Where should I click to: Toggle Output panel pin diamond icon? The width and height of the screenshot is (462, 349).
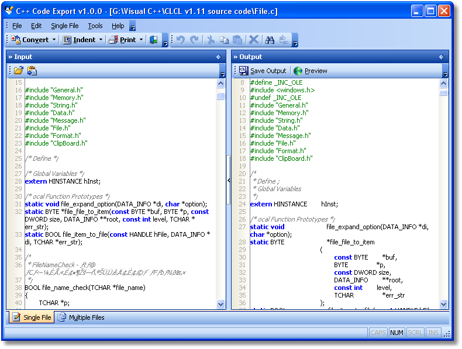pos(442,57)
